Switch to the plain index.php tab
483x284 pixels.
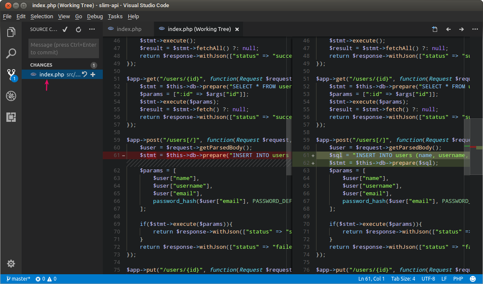tap(128, 29)
